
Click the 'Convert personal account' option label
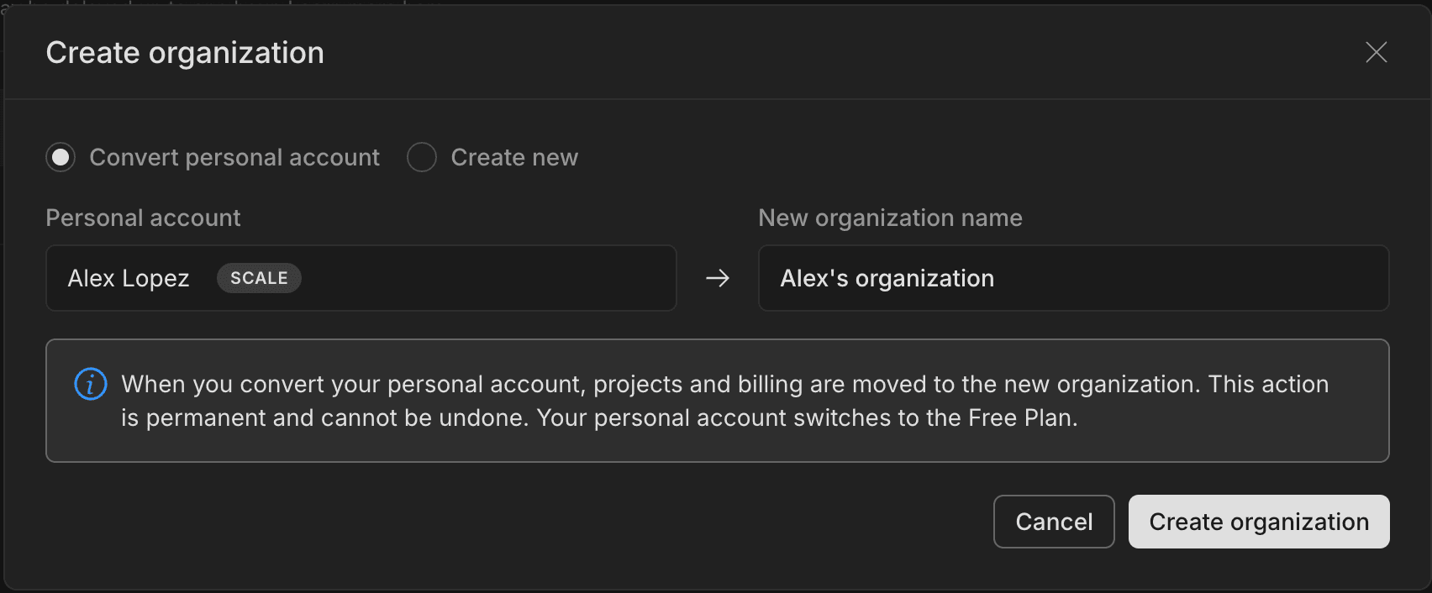pyautogui.click(x=234, y=157)
